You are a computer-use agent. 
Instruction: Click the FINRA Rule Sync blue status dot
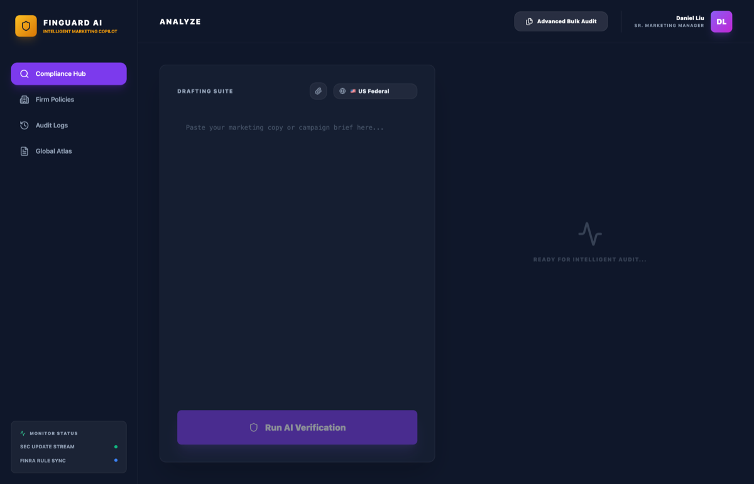(116, 460)
